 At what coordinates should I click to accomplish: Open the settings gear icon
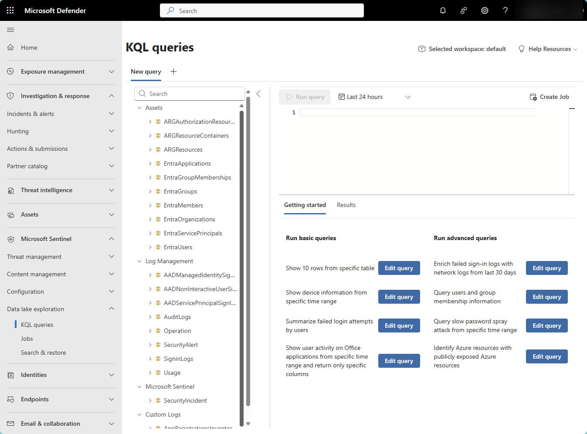pyautogui.click(x=485, y=10)
